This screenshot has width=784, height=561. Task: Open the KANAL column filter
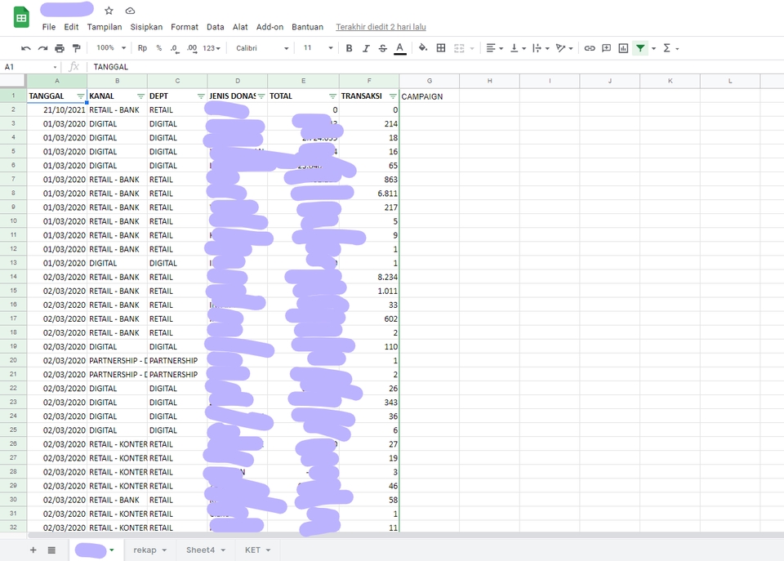140,96
